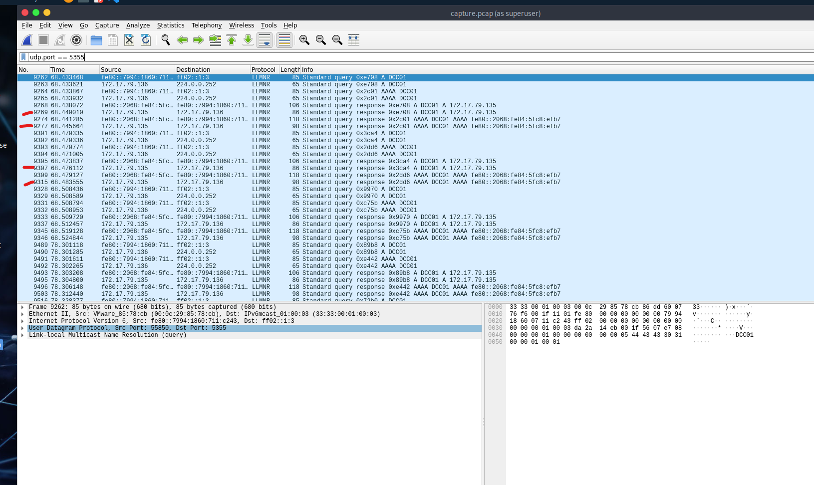Open capture options gear icon
The image size is (814, 485).
pos(76,40)
